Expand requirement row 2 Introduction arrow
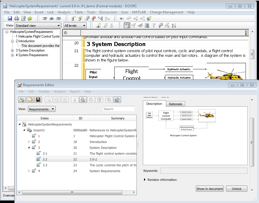The width and height of the screenshot is (259, 203). pyautogui.click(x=29, y=142)
